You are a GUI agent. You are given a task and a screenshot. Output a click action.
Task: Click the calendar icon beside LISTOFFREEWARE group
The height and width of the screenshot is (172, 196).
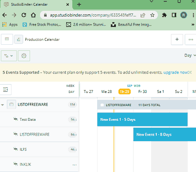(x=11, y=104)
